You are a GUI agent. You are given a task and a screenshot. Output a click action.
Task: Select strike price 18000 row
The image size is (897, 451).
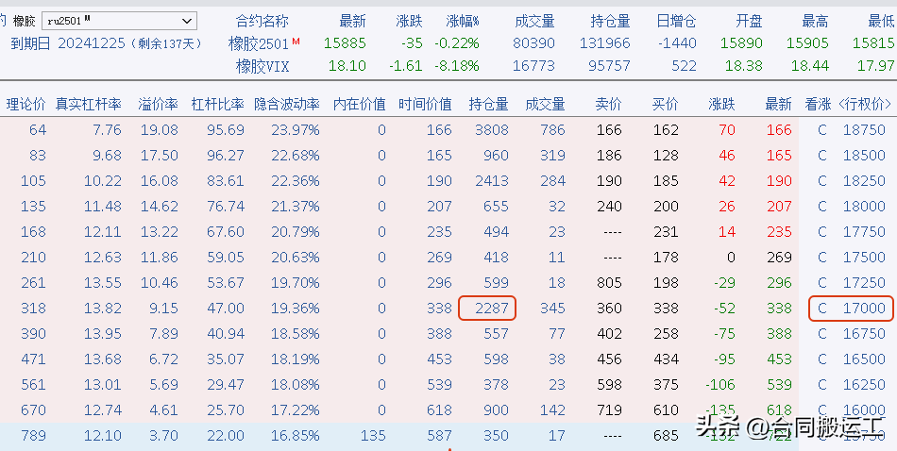(x=864, y=207)
